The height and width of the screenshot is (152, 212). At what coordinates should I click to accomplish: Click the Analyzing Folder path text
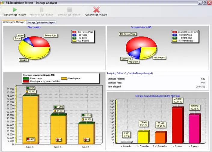(130, 73)
